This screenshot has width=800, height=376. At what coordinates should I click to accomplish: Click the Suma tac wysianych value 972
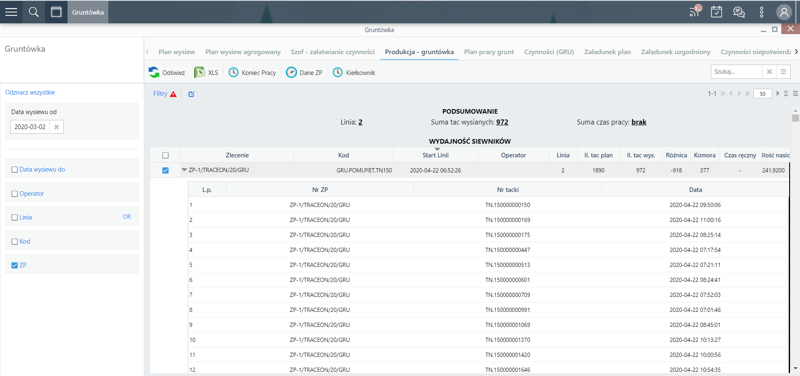(502, 122)
